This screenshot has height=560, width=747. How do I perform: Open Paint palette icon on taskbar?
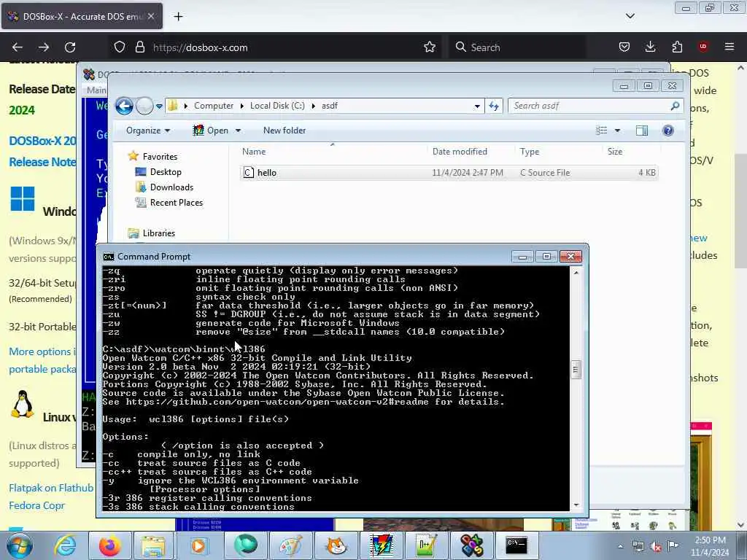[x=290, y=545]
